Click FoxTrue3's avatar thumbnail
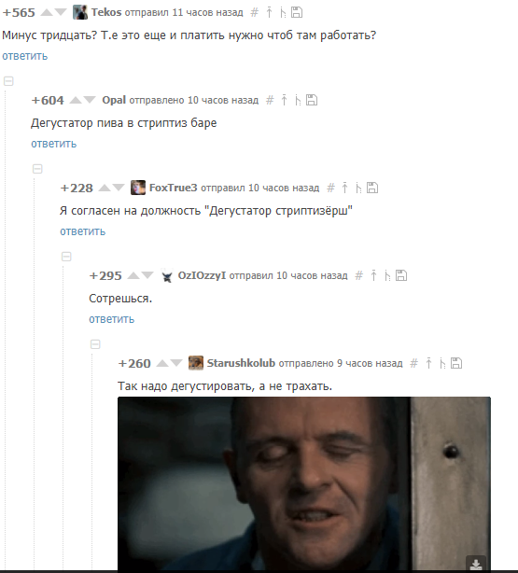 tap(138, 188)
